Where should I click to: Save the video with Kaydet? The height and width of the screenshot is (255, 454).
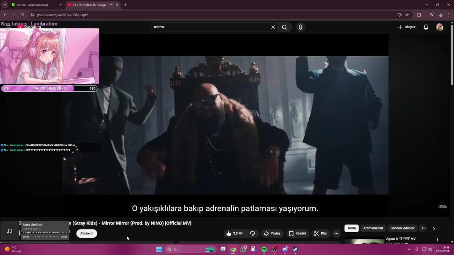click(297, 233)
